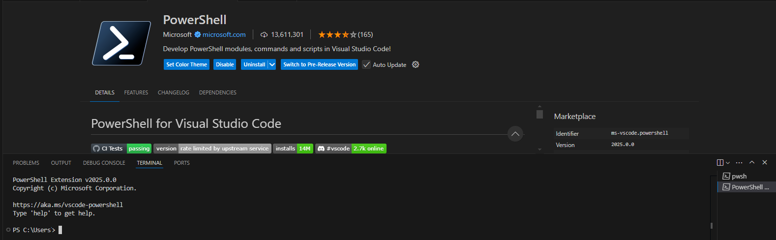Click the README scrollbar up arrow
The image size is (776, 240).
point(539,106)
